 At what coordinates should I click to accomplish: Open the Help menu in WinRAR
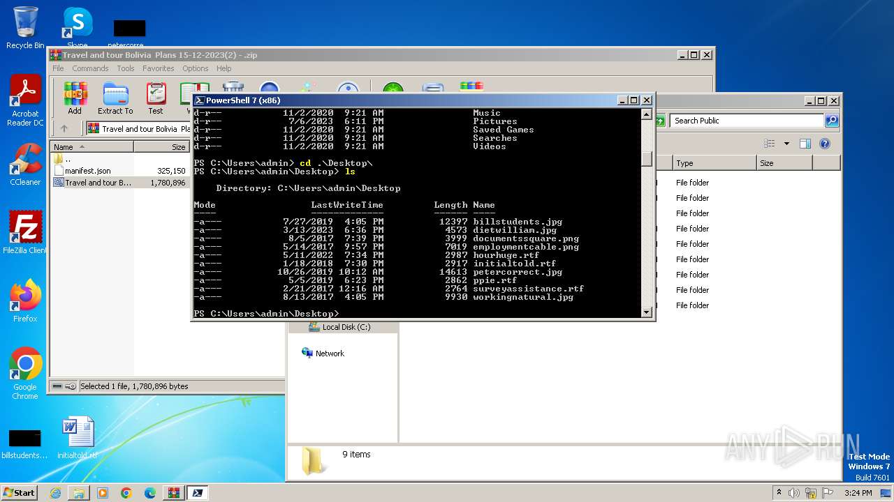[223, 68]
